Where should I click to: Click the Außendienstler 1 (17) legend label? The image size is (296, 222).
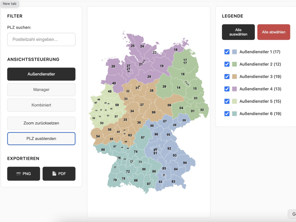point(260,52)
